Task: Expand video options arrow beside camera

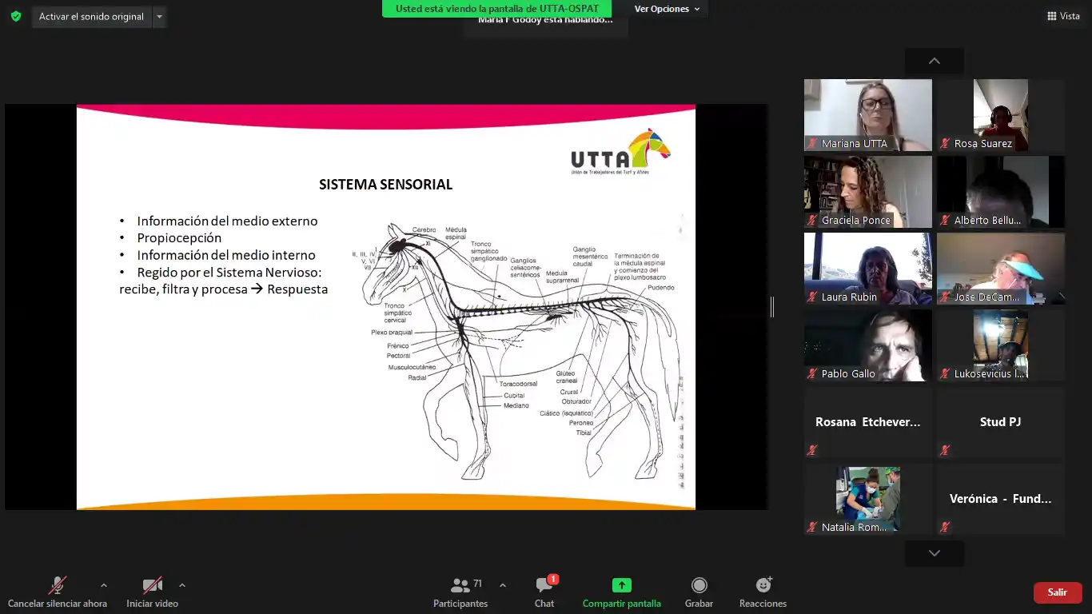Action: click(182, 585)
